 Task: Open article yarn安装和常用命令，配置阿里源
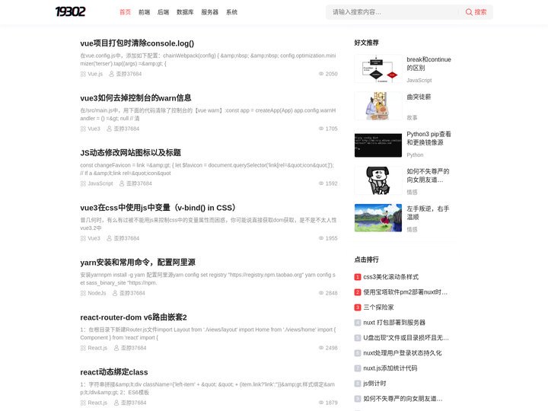click(138, 263)
